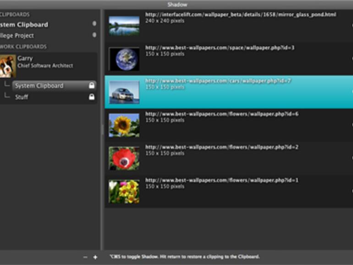Click the status dot beside top System Clipboard
The width and height of the screenshot is (353, 265).
coord(94,23)
